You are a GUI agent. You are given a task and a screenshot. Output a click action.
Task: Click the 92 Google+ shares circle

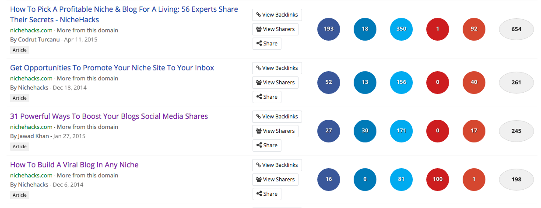coord(474,29)
